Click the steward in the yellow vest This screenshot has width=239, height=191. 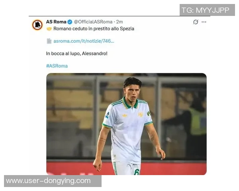pyautogui.click(x=197, y=119)
